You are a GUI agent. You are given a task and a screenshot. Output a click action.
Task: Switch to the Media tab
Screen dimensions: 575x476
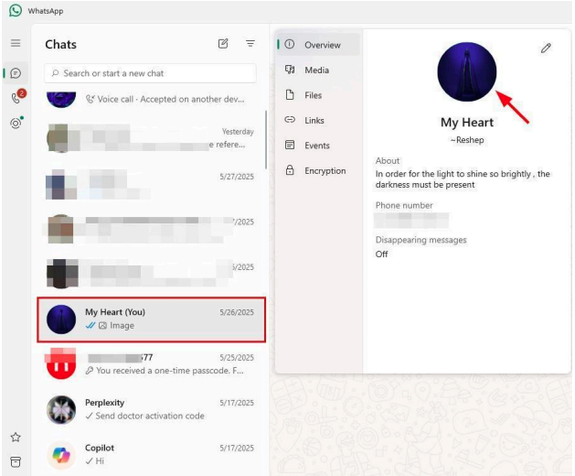[x=316, y=70]
